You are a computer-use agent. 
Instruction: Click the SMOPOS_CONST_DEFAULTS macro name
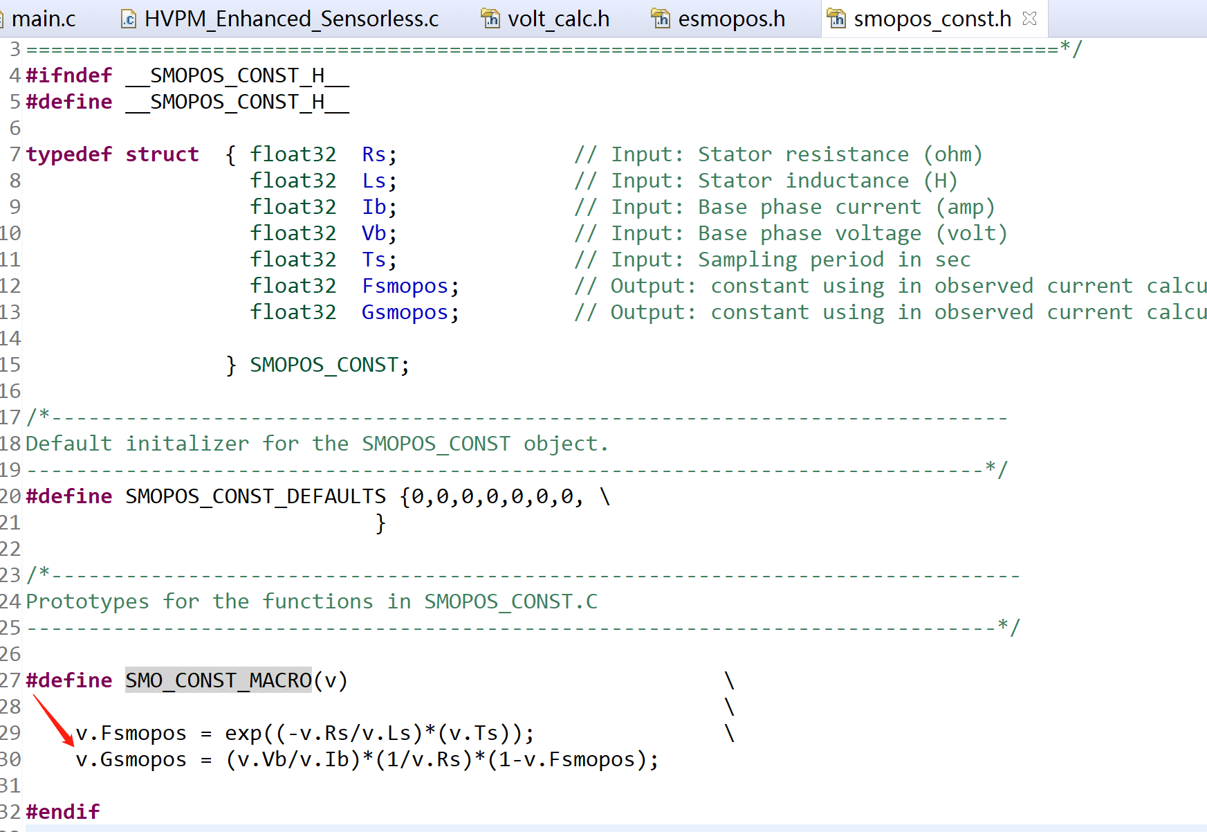256,496
